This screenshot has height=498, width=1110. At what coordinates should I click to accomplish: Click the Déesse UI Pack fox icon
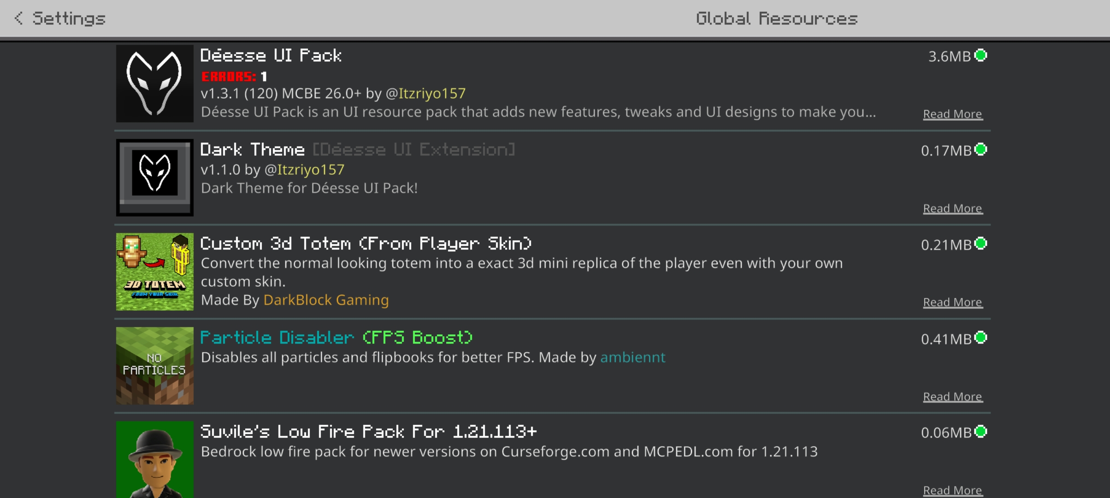tap(154, 83)
